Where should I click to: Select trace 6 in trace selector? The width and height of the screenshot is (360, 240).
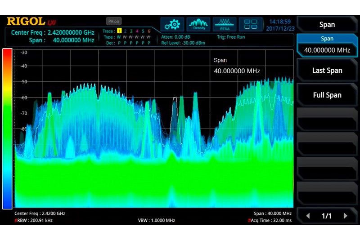pos(148,31)
